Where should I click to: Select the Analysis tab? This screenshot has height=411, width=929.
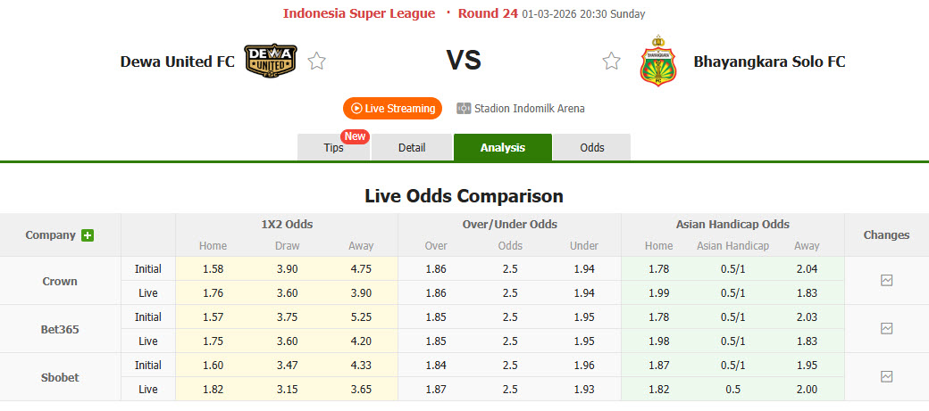(x=502, y=148)
